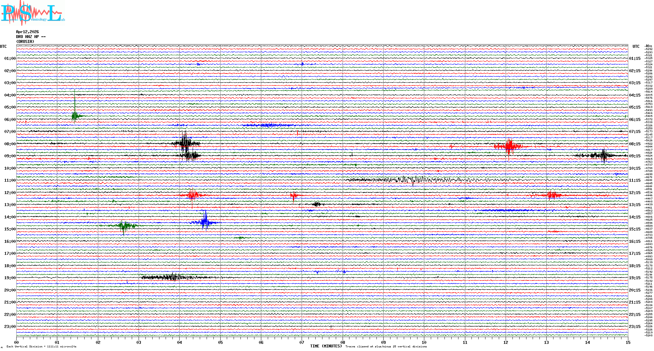
Task: Click the 12:15 time label on the right axis
Action: point(634,193)
